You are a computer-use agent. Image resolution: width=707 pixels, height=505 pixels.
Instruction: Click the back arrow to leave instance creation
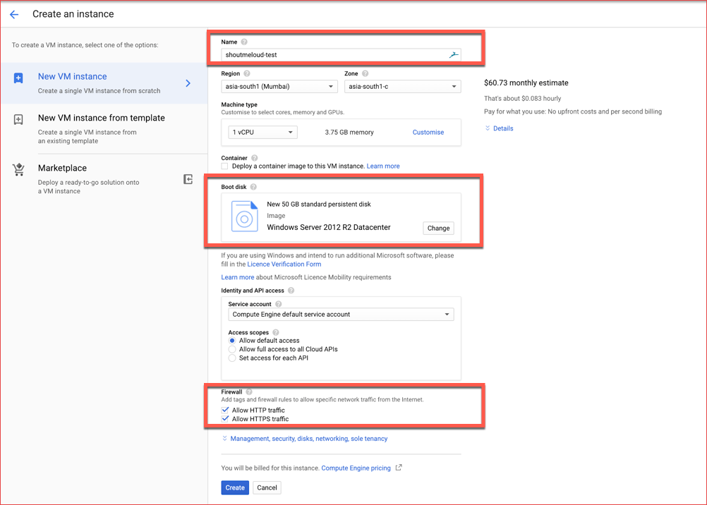click(14, 13)
